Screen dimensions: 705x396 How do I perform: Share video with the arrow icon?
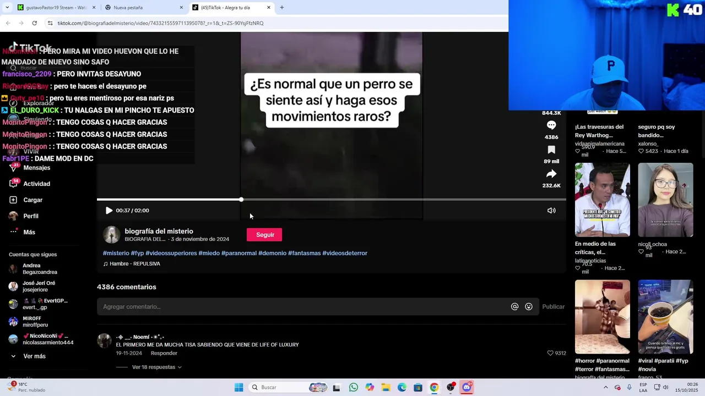pyautogui.click(x=551, y=174)
